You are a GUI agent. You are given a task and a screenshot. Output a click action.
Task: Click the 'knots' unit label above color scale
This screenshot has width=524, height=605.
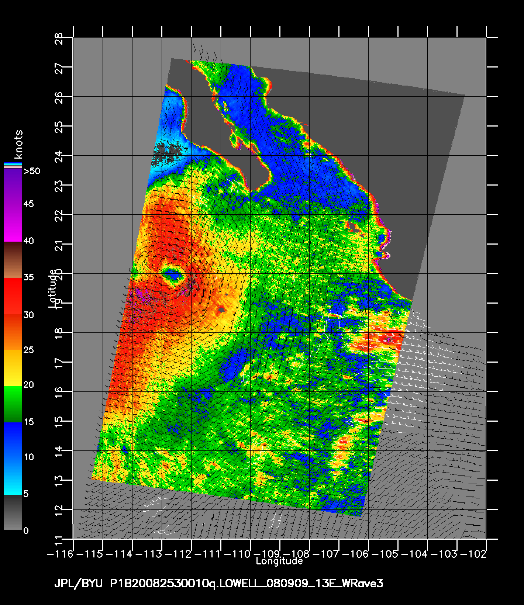click(18, 144)
